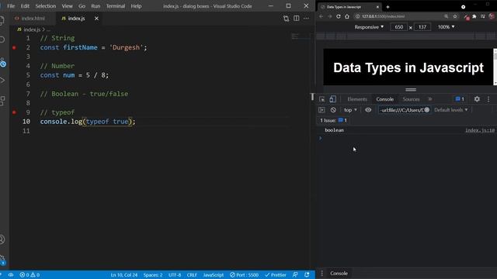Switch to the Elements DevTools tab
This screenshot has width=497, height=279.
[x=357, y=99]
